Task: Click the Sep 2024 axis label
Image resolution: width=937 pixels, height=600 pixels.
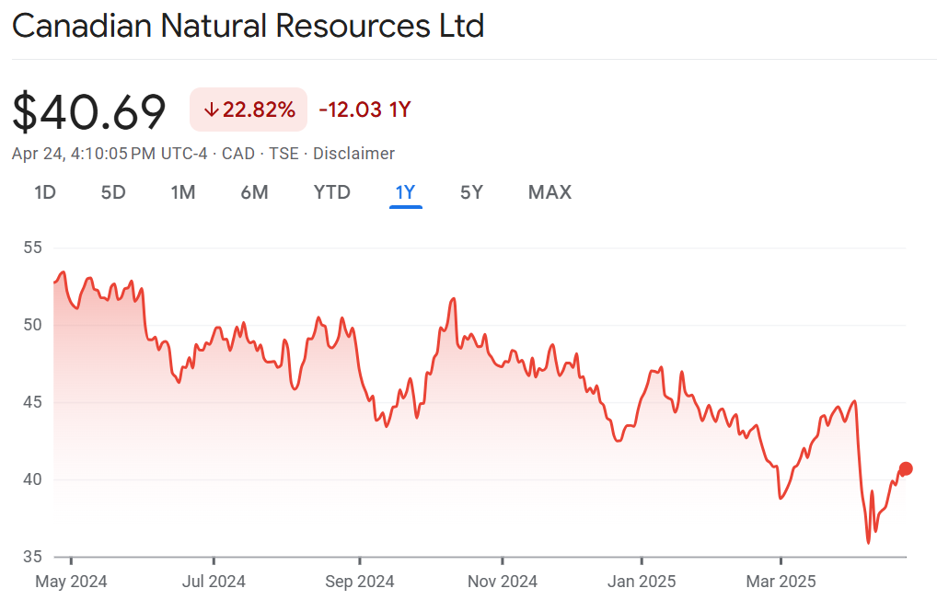Action: [x=360, y=582]
